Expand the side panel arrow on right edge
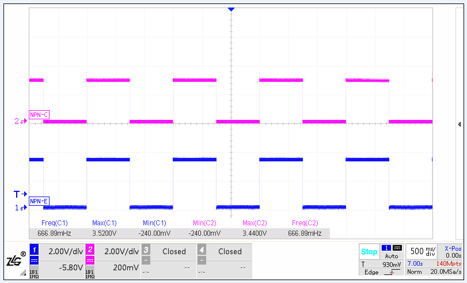Image resolution: width=467 pixels, height=283 pixels. (459, 124)
